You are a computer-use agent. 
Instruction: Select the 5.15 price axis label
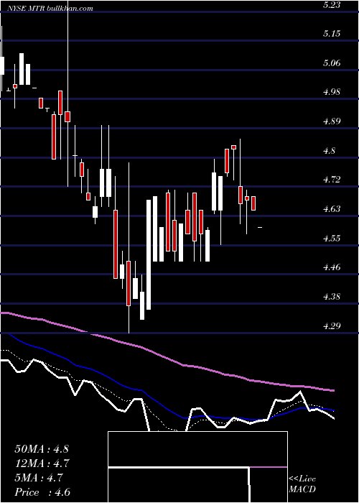(332, 34)
